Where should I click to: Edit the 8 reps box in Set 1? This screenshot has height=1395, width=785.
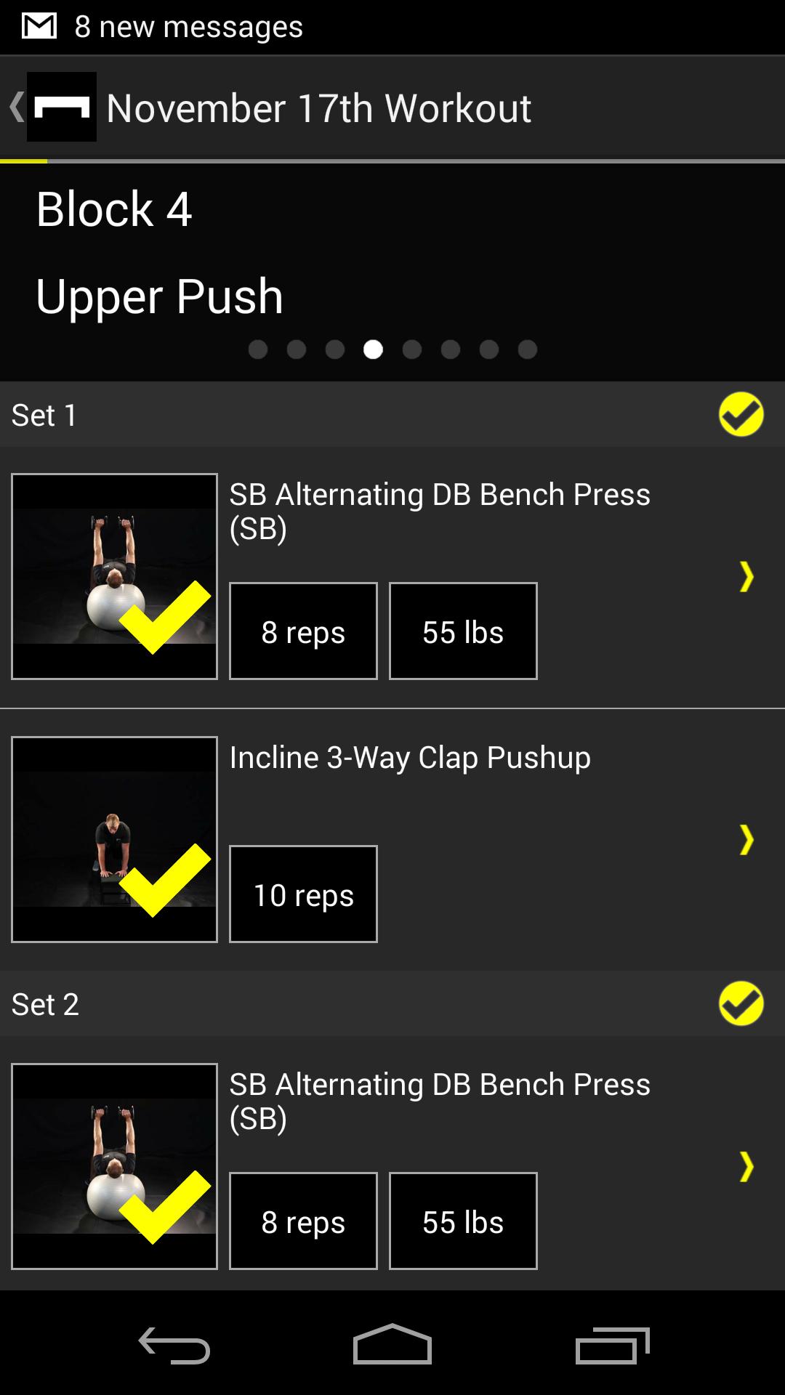click(x=303, y=631)
